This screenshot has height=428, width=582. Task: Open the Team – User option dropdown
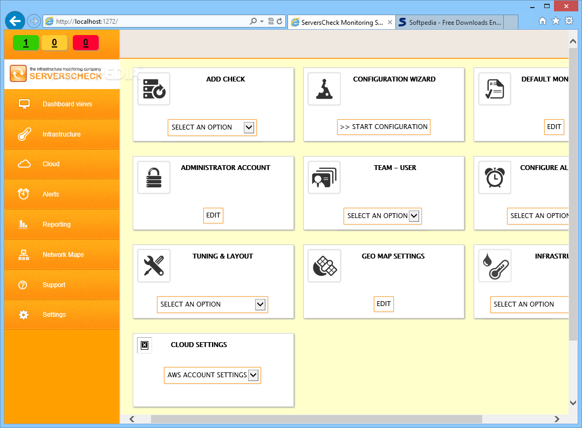tap(382, 216)
